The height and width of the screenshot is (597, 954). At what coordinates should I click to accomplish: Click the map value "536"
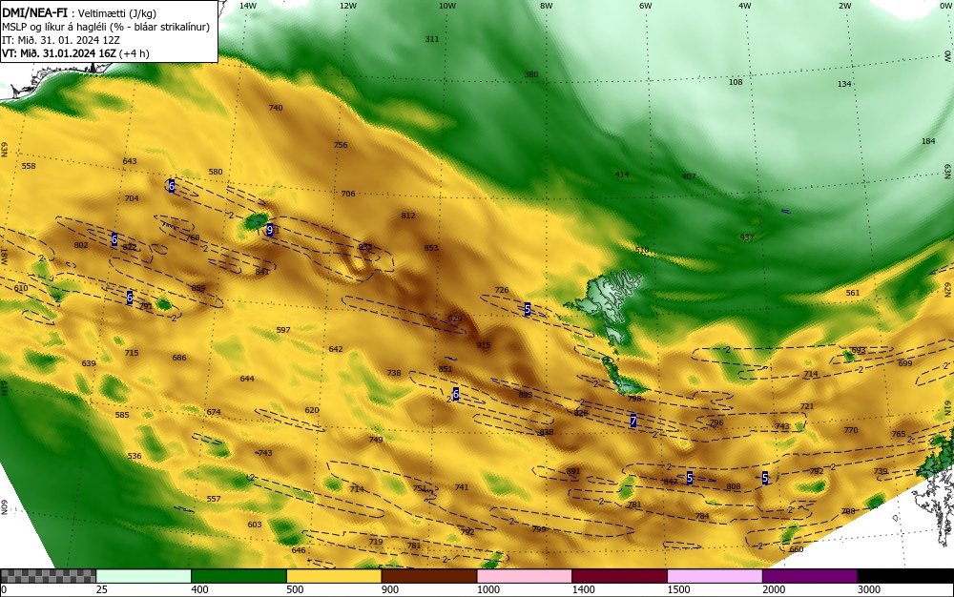click(x=135, y=456)
